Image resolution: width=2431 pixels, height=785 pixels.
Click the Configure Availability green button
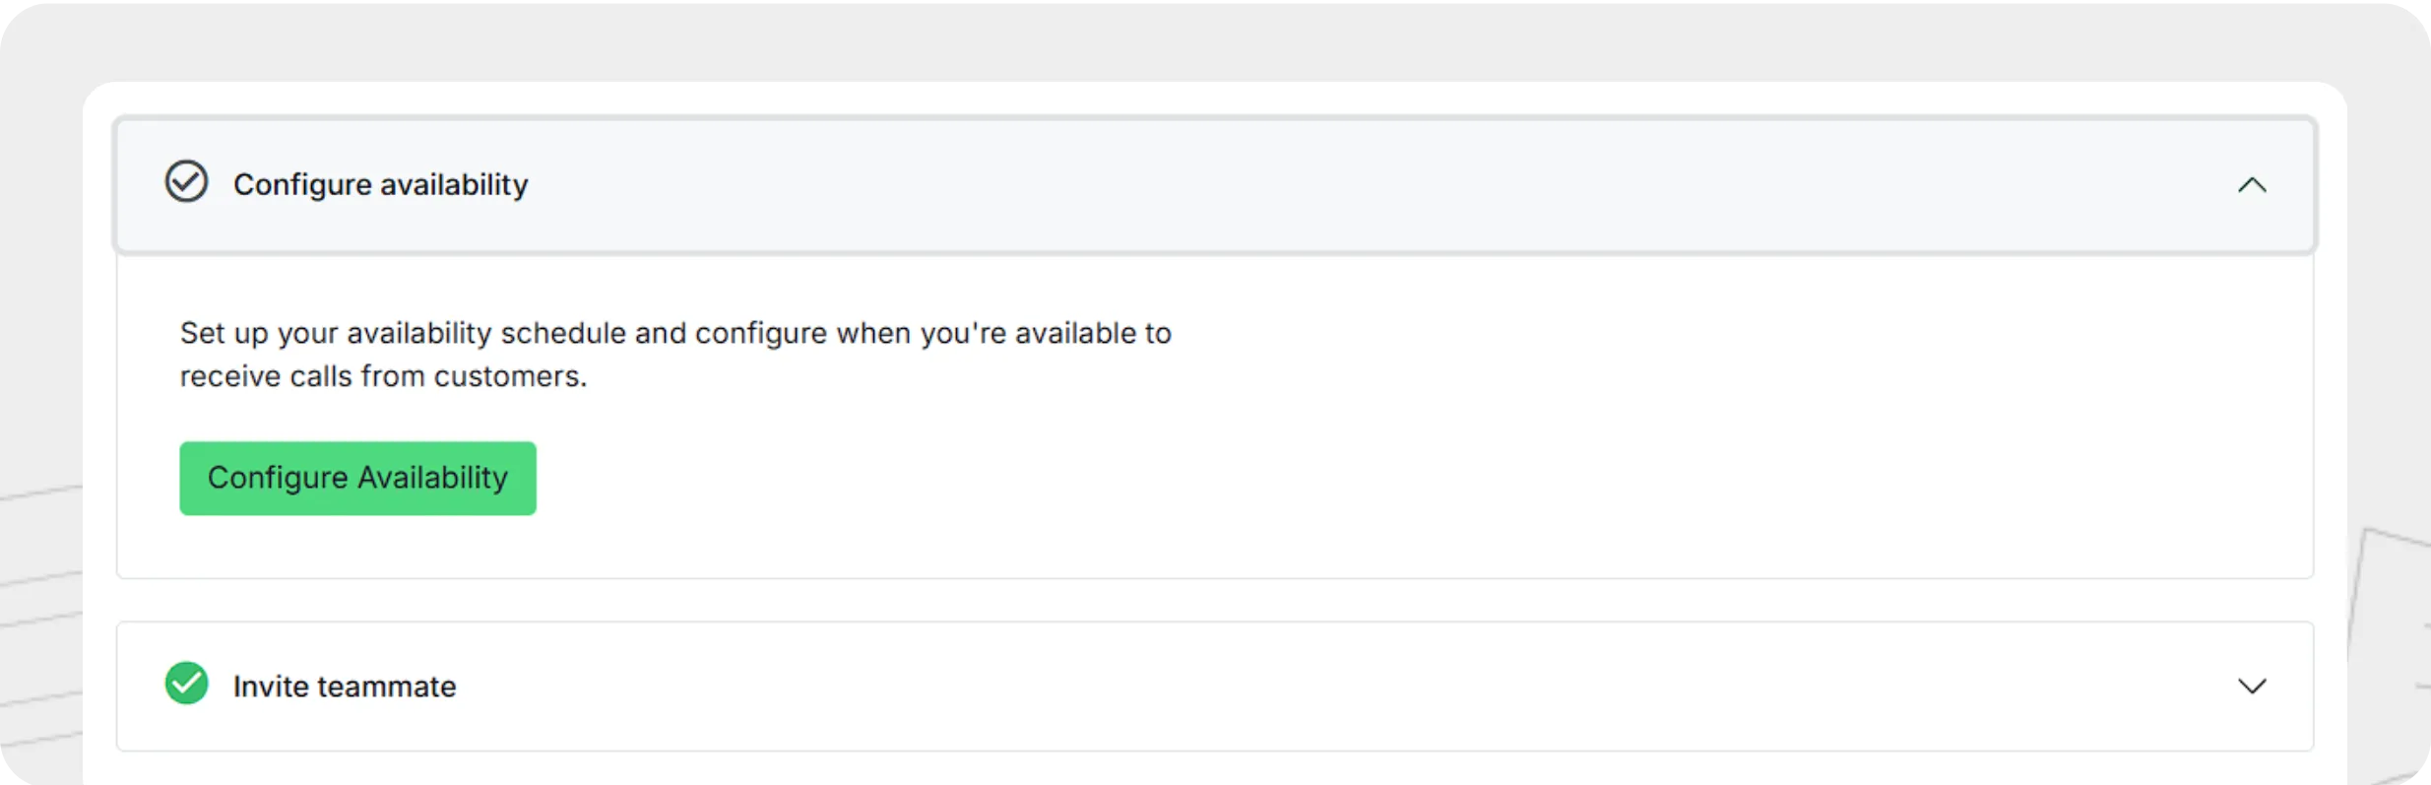pos(357,478)
